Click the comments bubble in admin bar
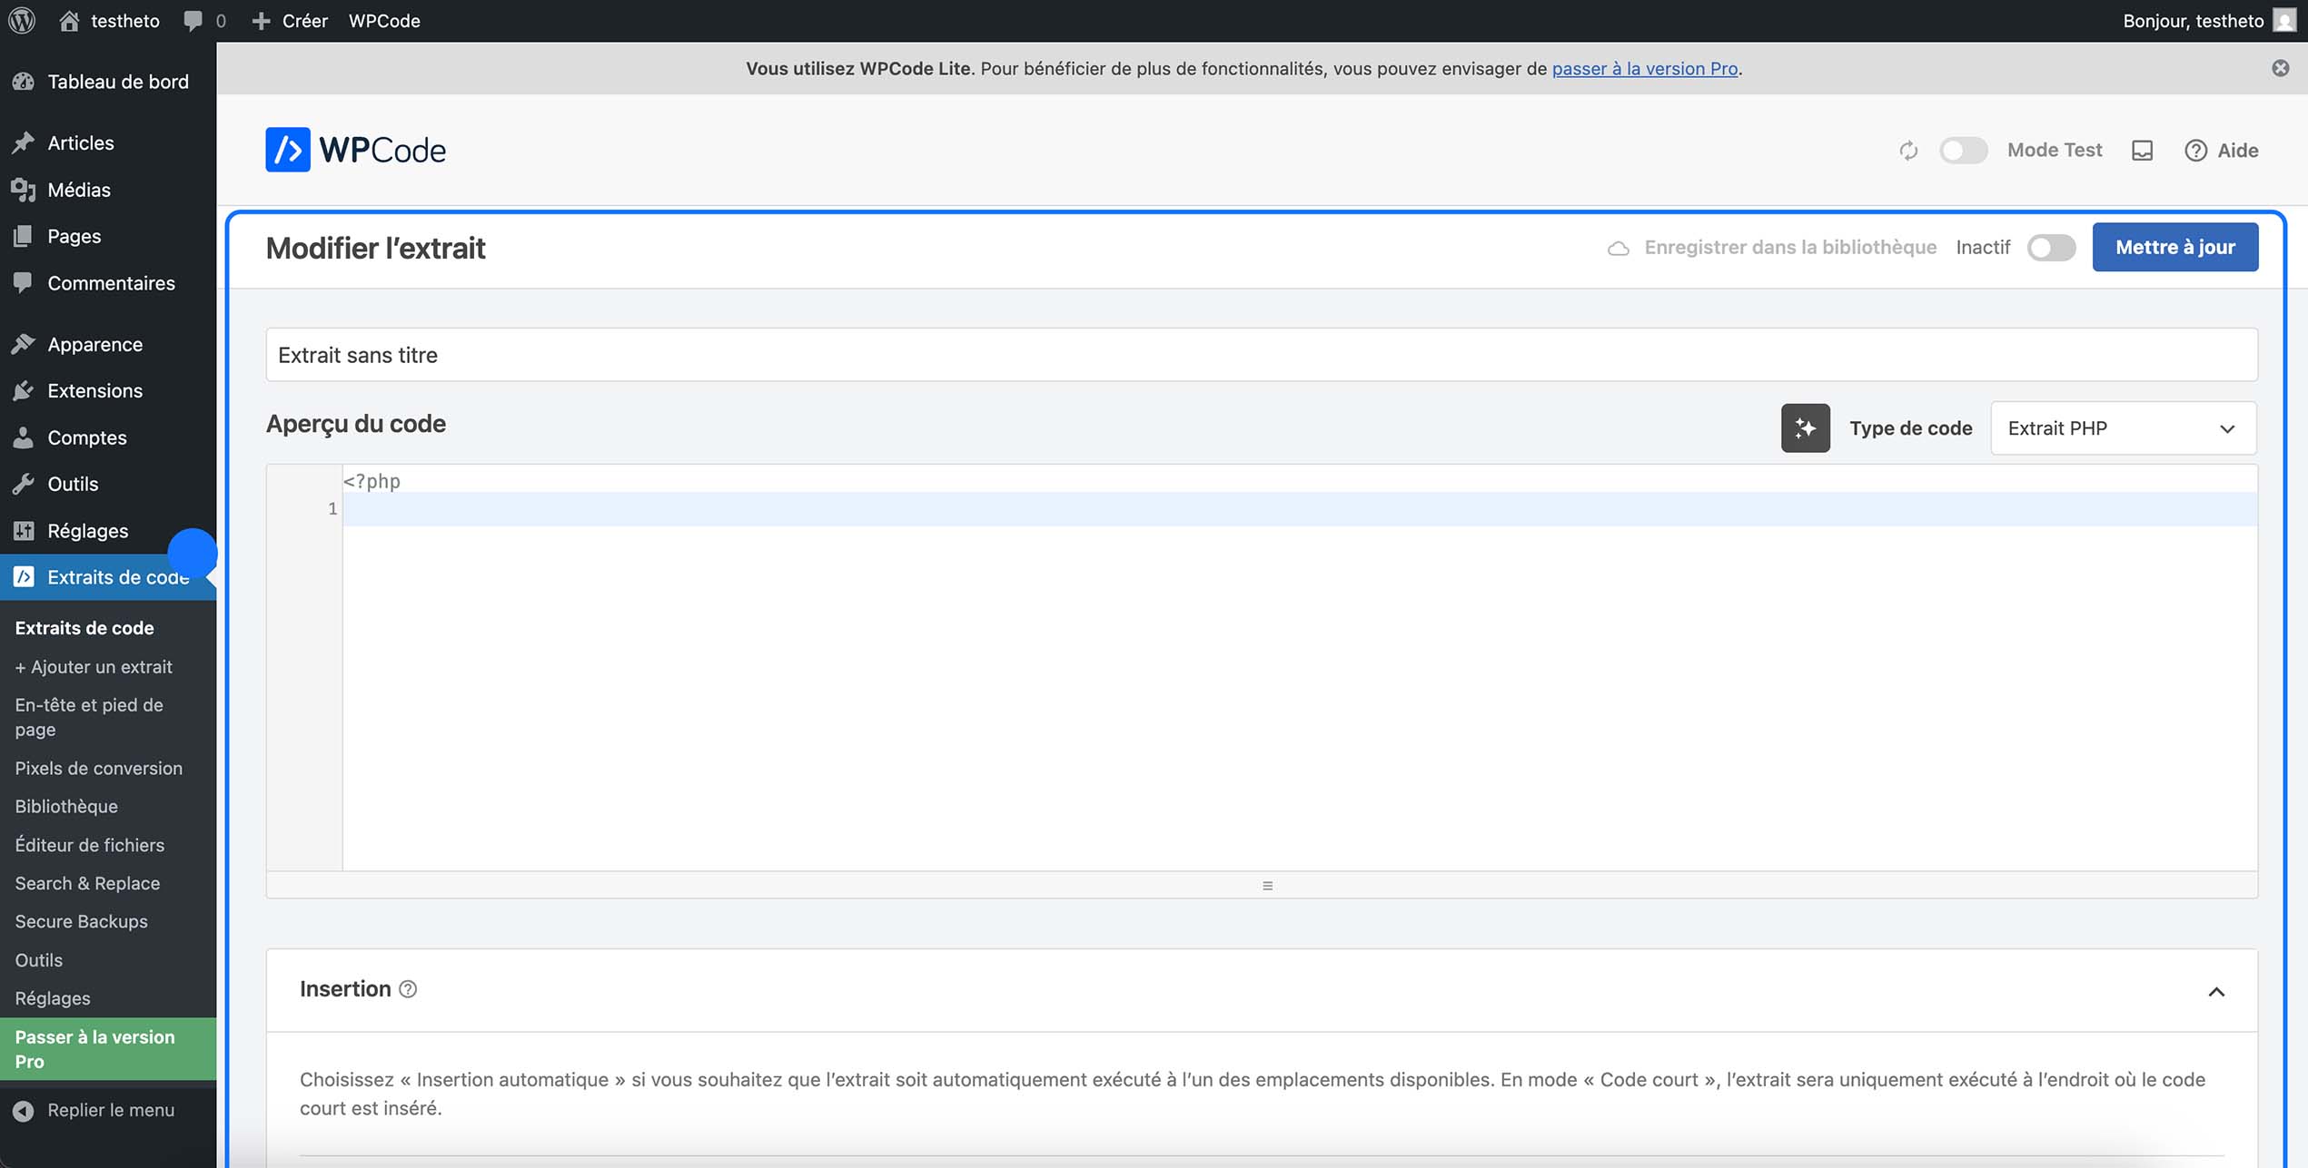 193,20
